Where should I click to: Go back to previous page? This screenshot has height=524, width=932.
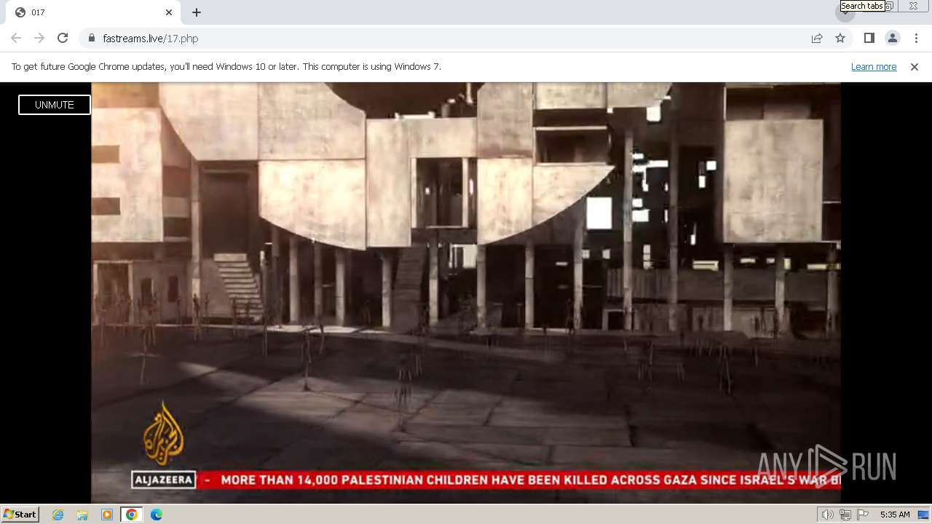[16, 38]
